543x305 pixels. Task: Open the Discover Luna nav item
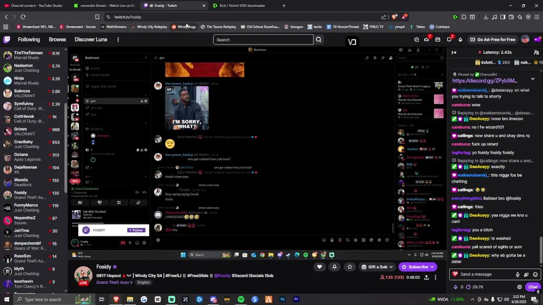pos(91,39)
